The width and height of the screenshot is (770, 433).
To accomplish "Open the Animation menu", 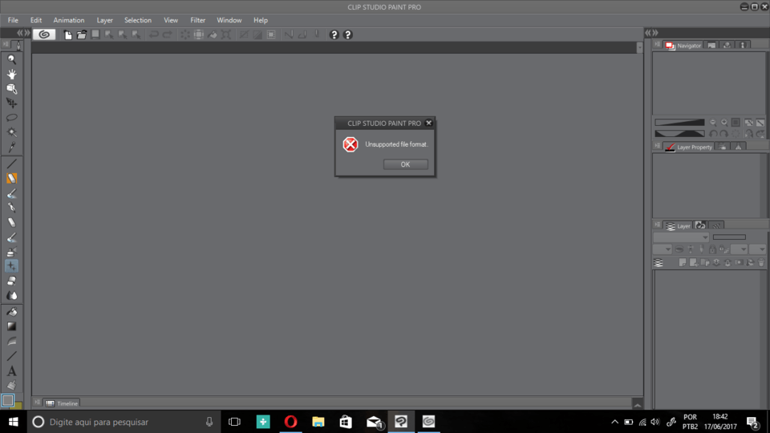I will click(x=69, y=20).
